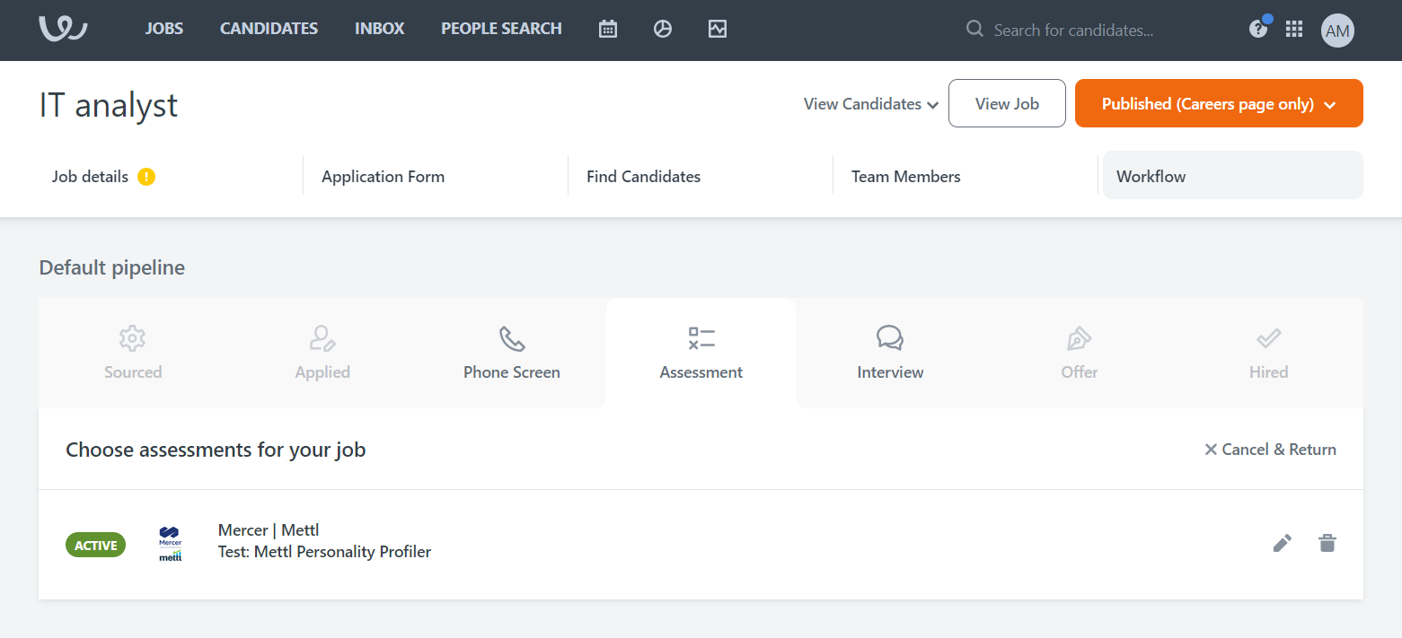Open the help question mark icon
1402x638 pixels.
point(1258,30)
